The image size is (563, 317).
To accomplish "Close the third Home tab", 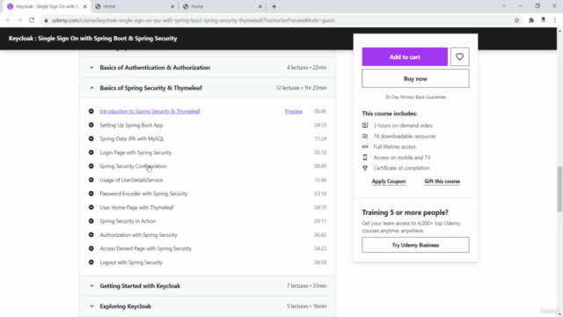I will 260,6.
